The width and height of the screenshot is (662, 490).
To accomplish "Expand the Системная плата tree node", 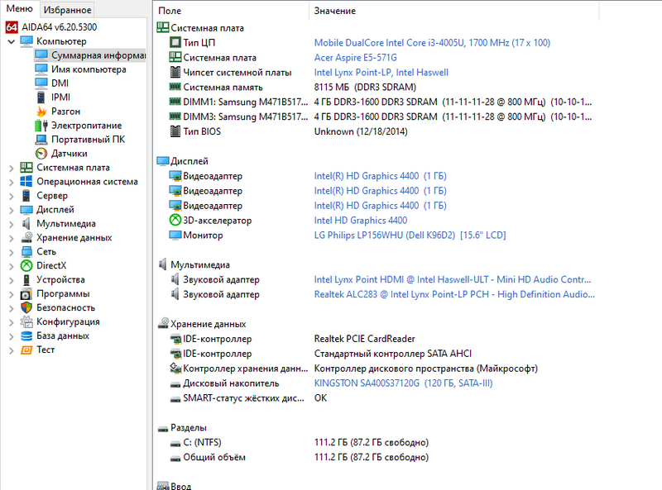I will pyautogui.click(x=11, y=167).
